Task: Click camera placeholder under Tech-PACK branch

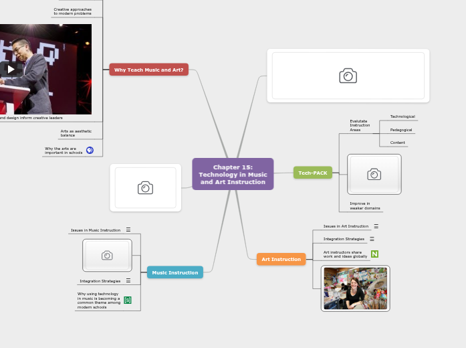Action: (x=374, y=174)
